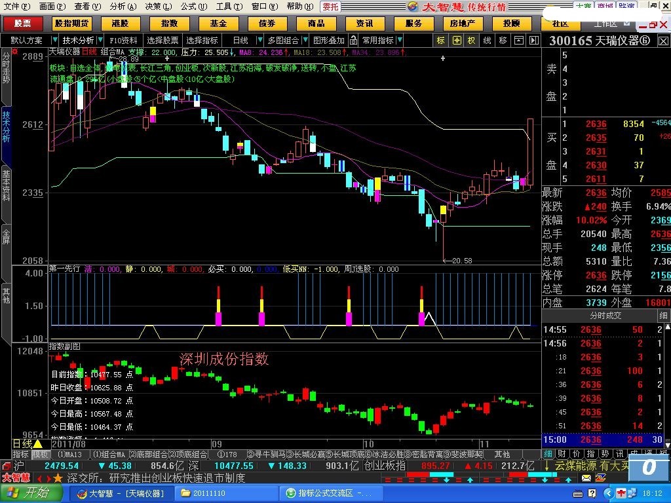Click the collapse side panel arrow icon
Screen dimensions: 671x503
[x=533, y=41]
